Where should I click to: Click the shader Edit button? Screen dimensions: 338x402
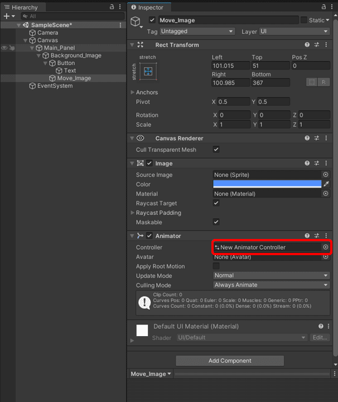tap(320, 338)
